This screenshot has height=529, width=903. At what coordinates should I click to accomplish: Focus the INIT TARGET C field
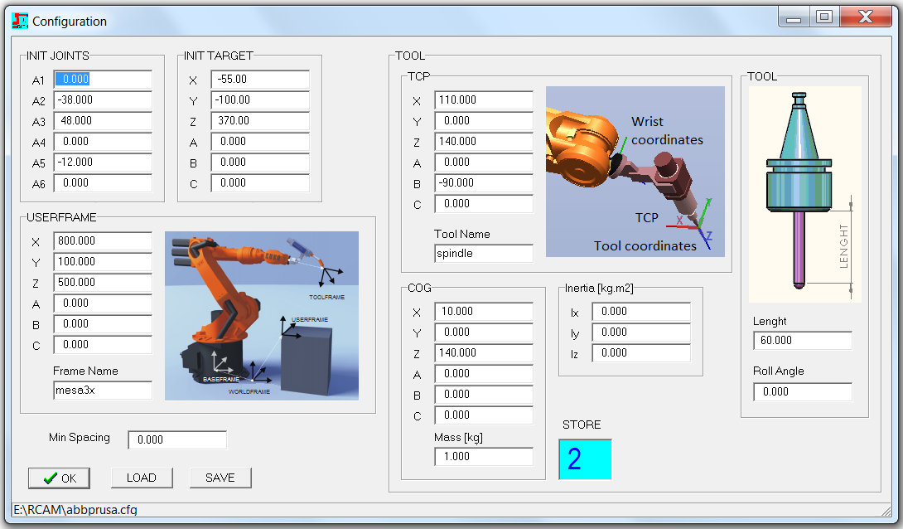260,183
